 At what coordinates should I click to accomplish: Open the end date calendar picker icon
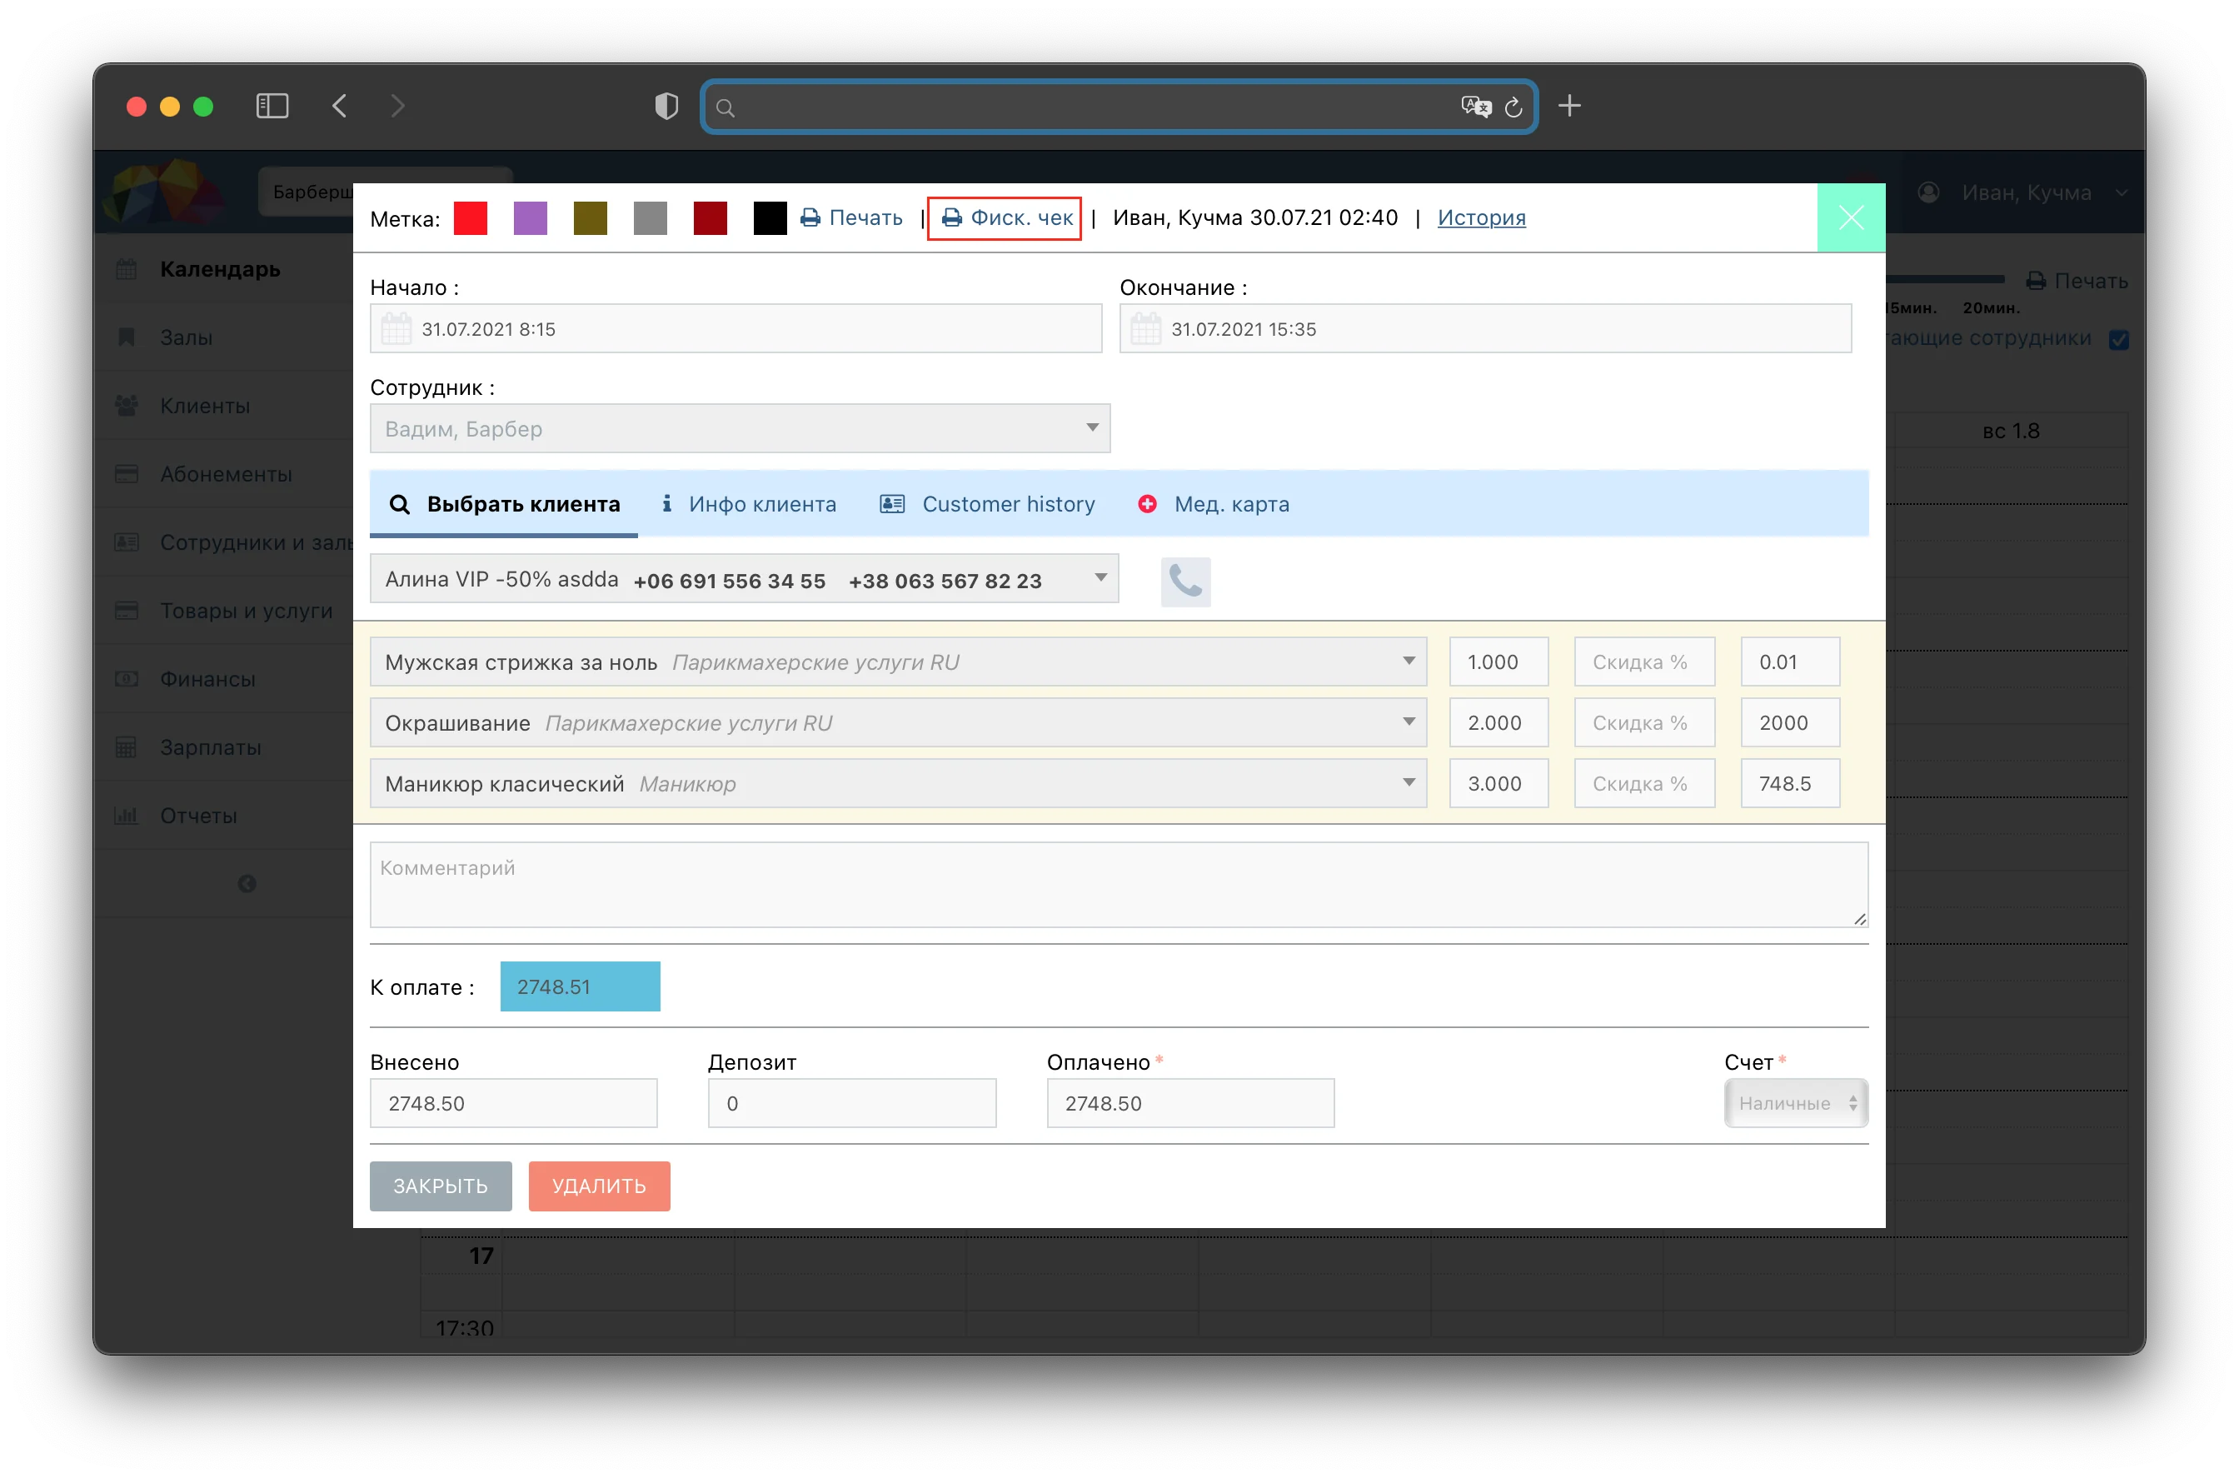(x=1146, y=329)
